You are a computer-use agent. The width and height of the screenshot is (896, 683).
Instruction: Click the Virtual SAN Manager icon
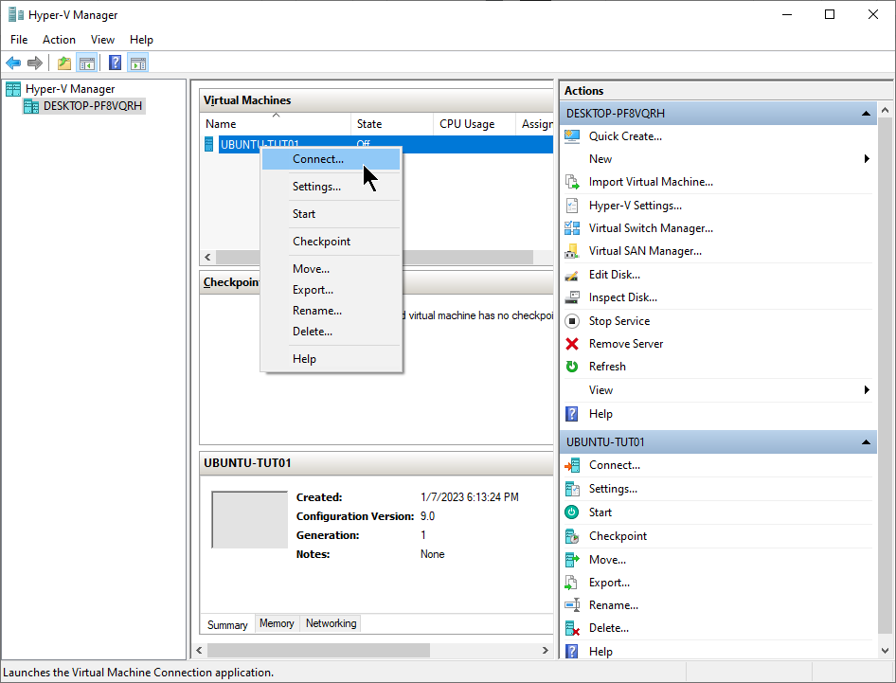click(x=572, y=251)
